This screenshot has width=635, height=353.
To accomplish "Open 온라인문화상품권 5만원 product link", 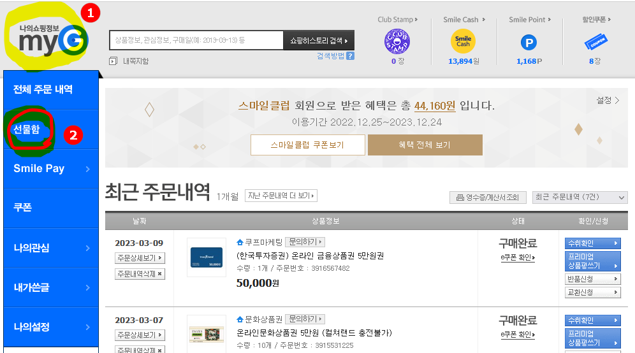I will (x=314, y=333).
